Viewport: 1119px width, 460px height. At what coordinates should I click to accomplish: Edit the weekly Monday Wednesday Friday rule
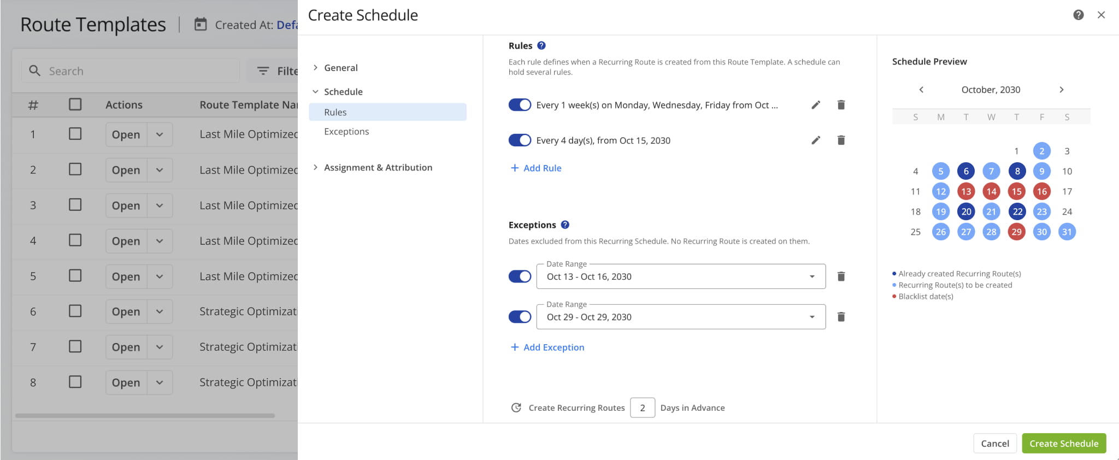[816, 105]
